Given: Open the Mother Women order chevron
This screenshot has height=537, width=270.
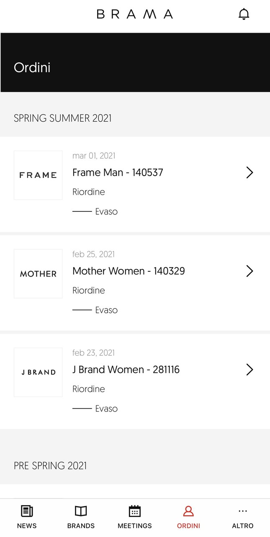Looking at the screenshot, I should tap(249, 271).
